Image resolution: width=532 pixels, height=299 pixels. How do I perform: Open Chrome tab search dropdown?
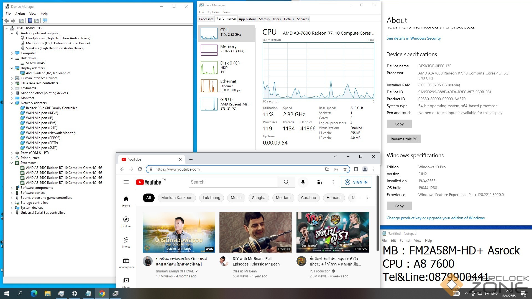pyautogui.click(x=335, y=156)
